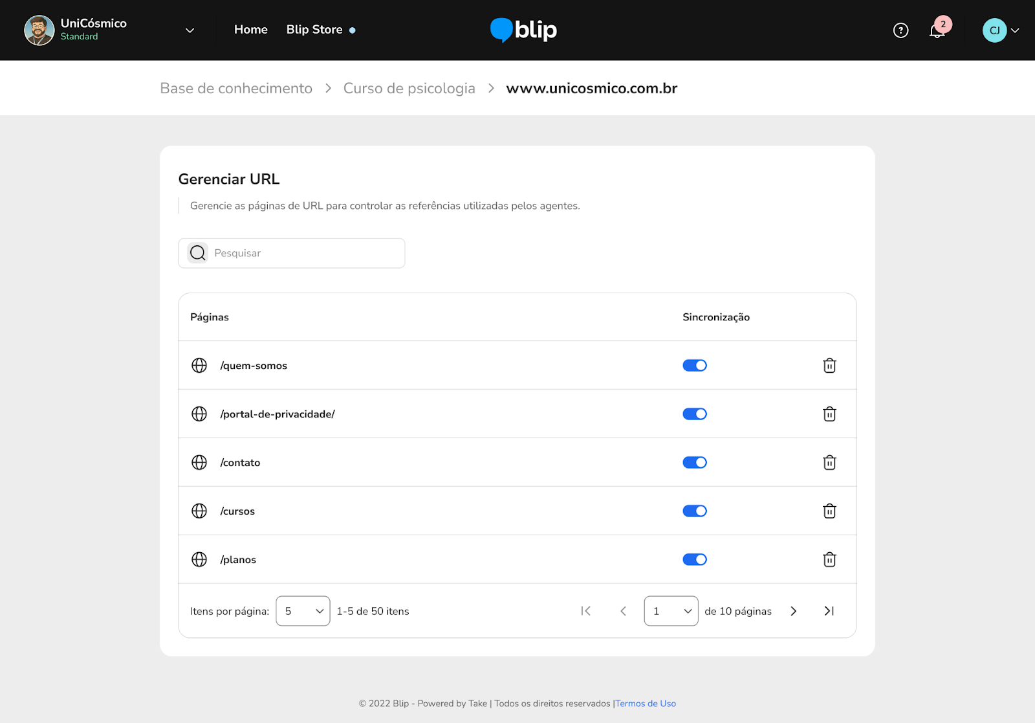Expand the UniCósmico account selector
The image size is (1035, 723).
pyautogui.click(x=190, y=30)
